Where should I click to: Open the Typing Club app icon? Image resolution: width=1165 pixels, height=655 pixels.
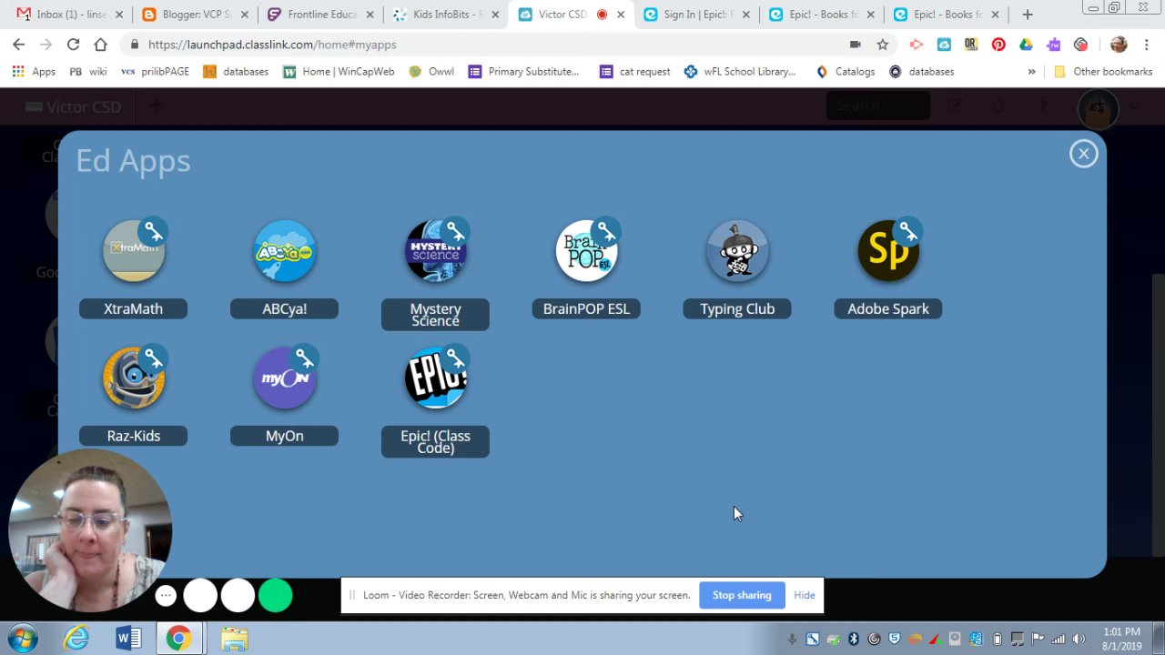[737, 251]
